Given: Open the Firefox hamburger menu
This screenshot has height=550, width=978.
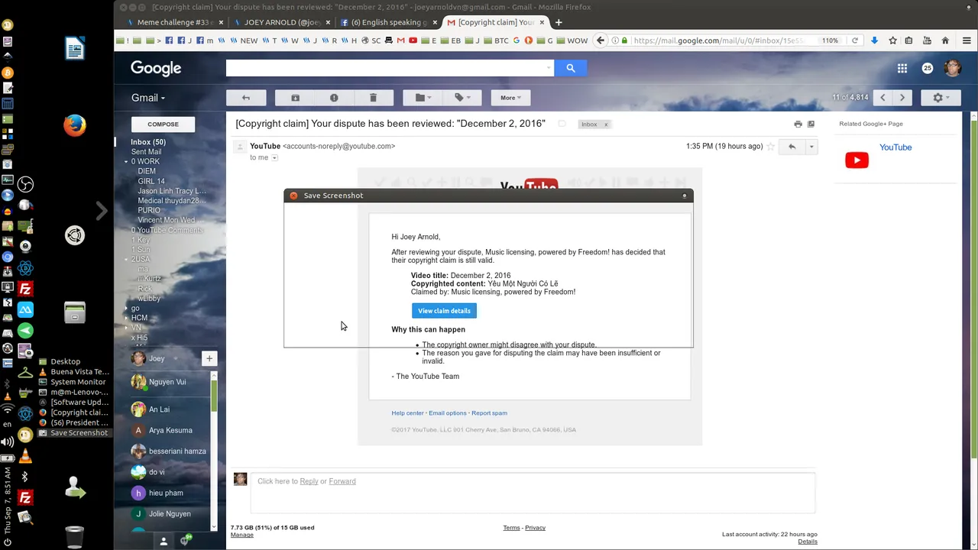Looking at the screenshot, I should pos(966,40).
